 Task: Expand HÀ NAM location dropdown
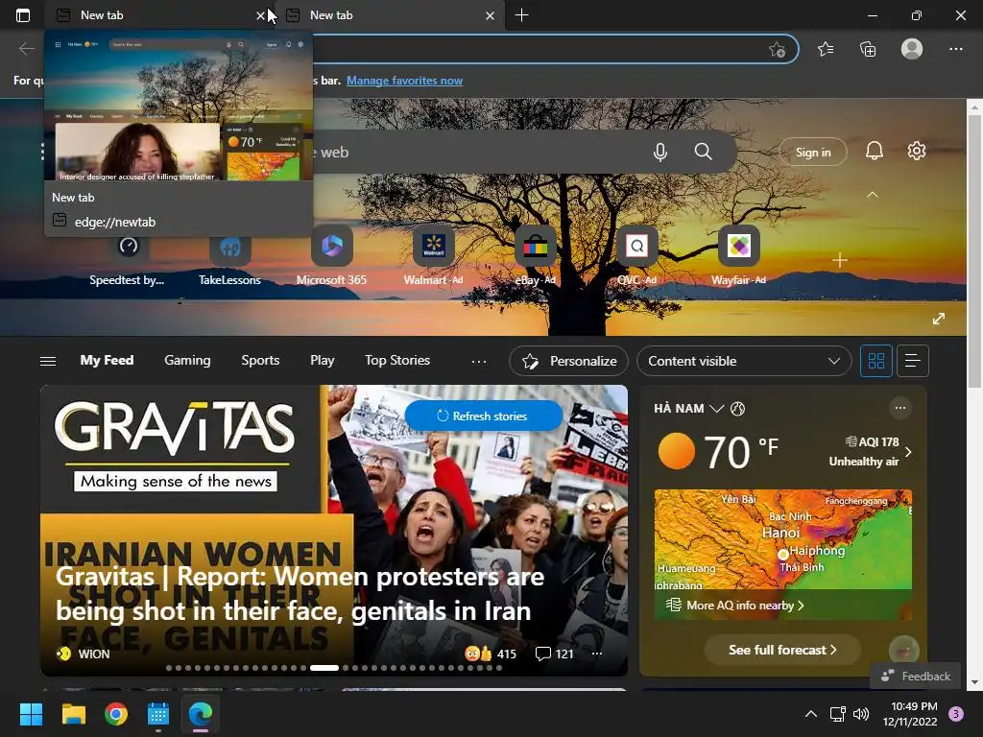(x=716, y=409)
